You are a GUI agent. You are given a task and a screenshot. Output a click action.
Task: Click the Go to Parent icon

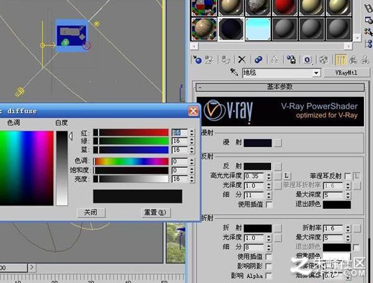353,60
